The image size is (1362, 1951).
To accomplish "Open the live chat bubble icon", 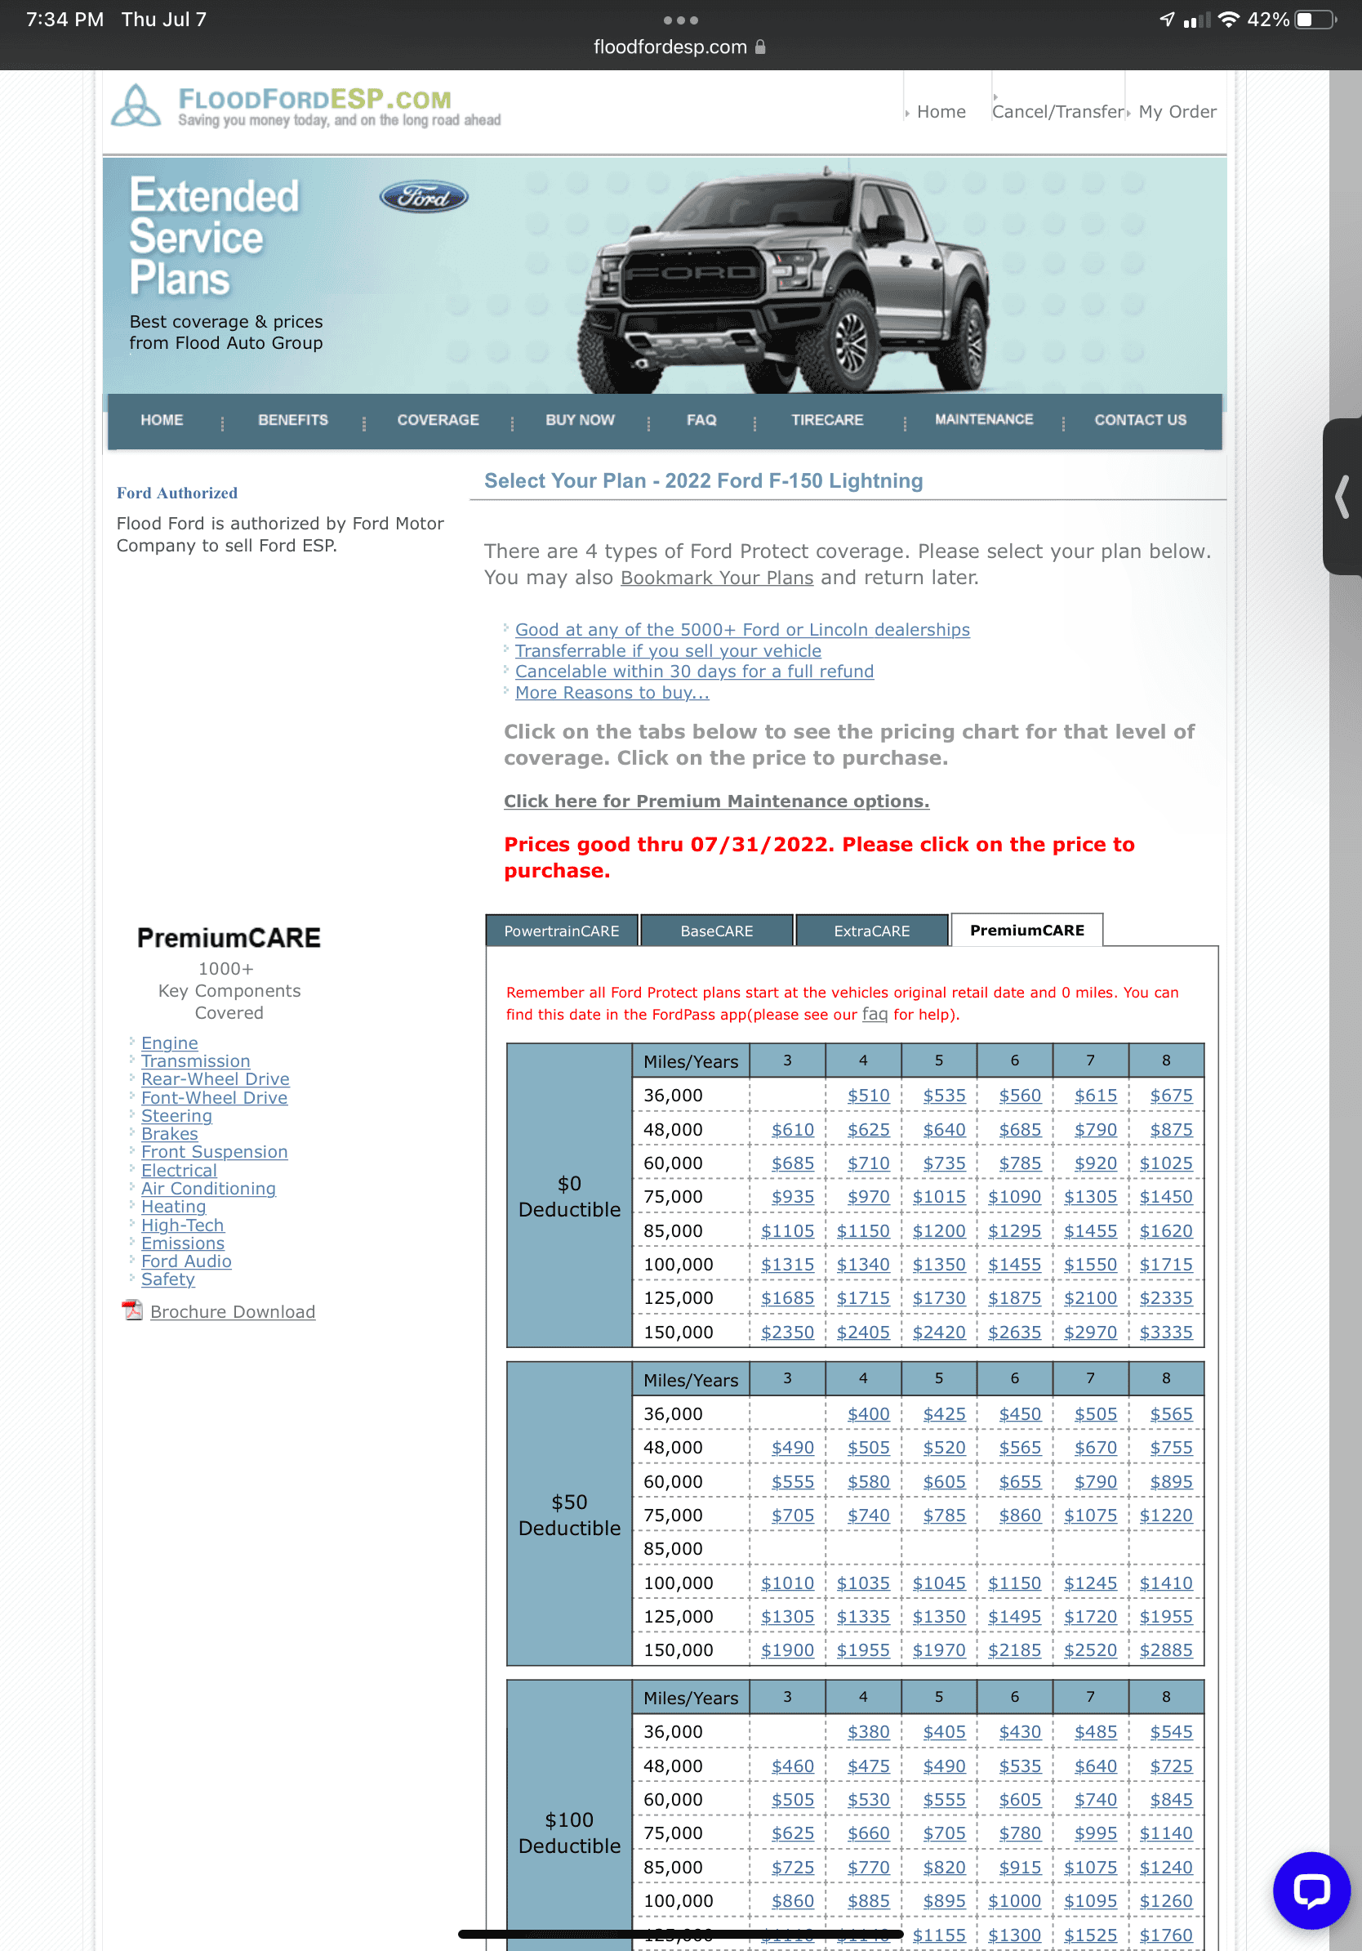I will [x=1311, y=1891].
